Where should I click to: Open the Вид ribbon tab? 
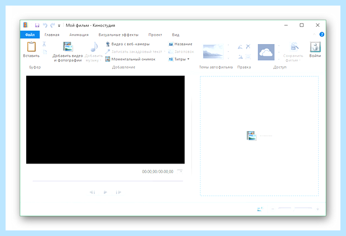coord(176,35)
